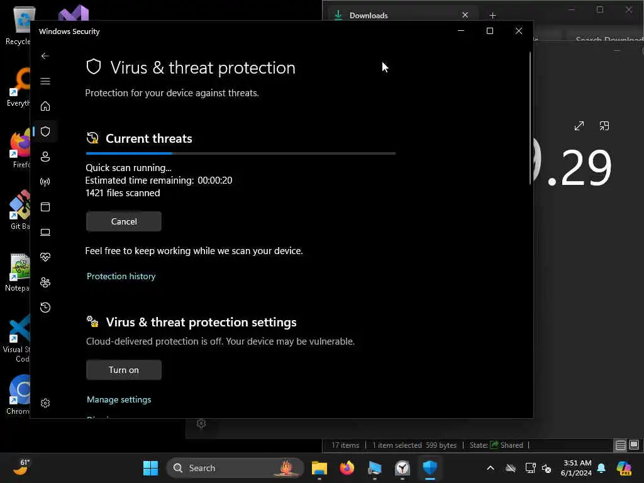This screenshot has width=644, height=483.
Task: Click the expand arrows icon in background window
Action: (x=579, y=126)
